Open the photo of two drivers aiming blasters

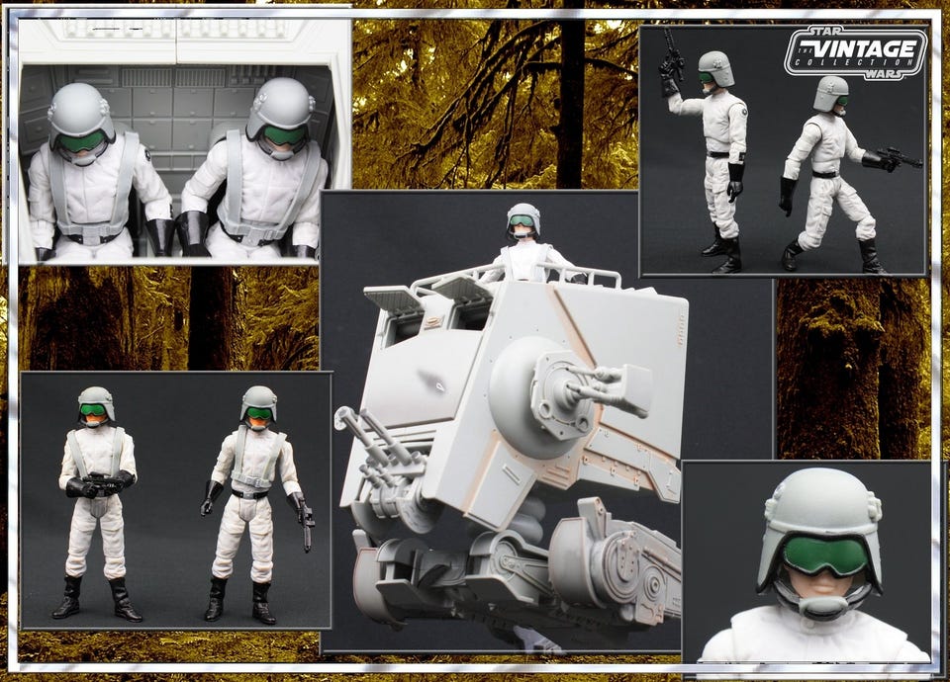click(x=783, y=150)
